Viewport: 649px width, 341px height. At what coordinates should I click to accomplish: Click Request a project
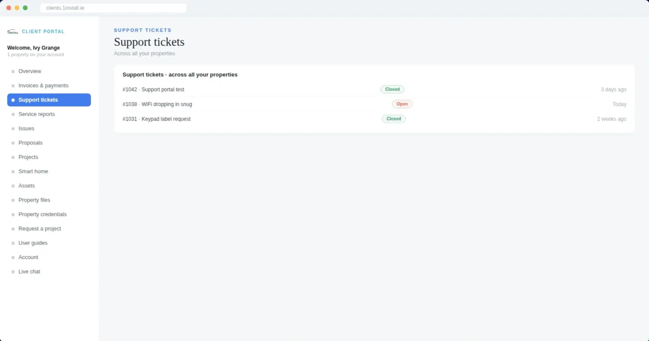click(x=49, y=229)
